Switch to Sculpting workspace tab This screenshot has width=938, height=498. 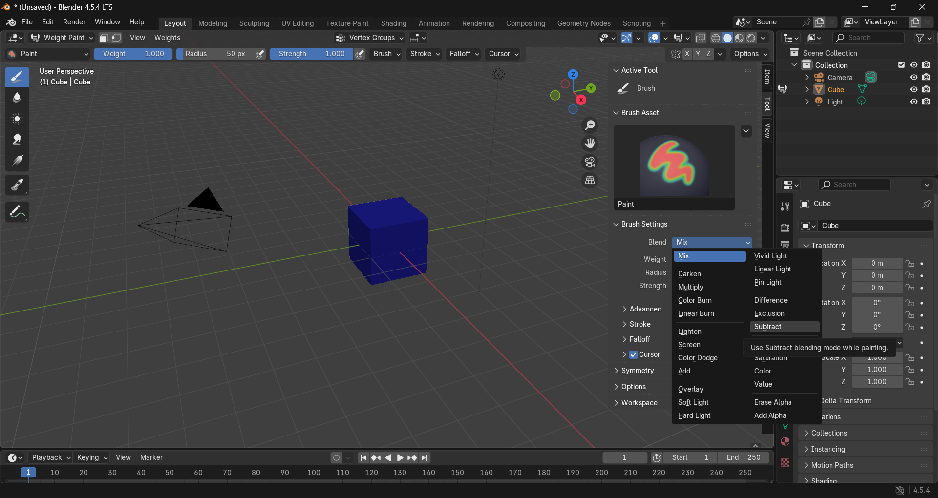254,23
